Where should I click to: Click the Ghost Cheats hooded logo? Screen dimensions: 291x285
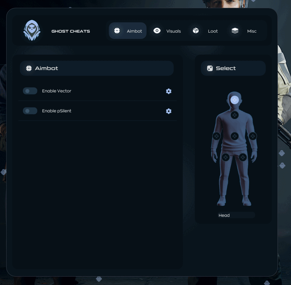pyautogui.click(x=32, y=31)
